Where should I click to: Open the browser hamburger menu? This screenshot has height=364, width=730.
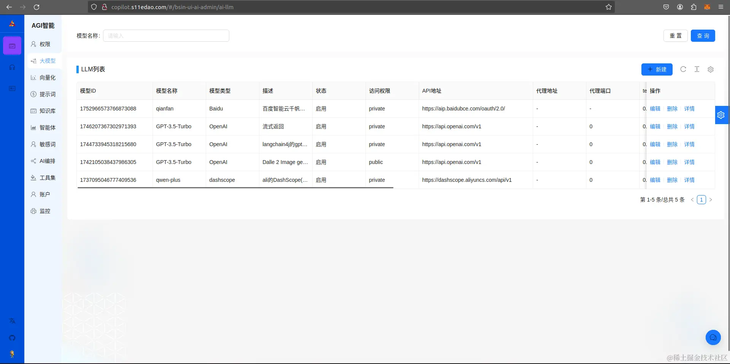[x=720, y=7]
